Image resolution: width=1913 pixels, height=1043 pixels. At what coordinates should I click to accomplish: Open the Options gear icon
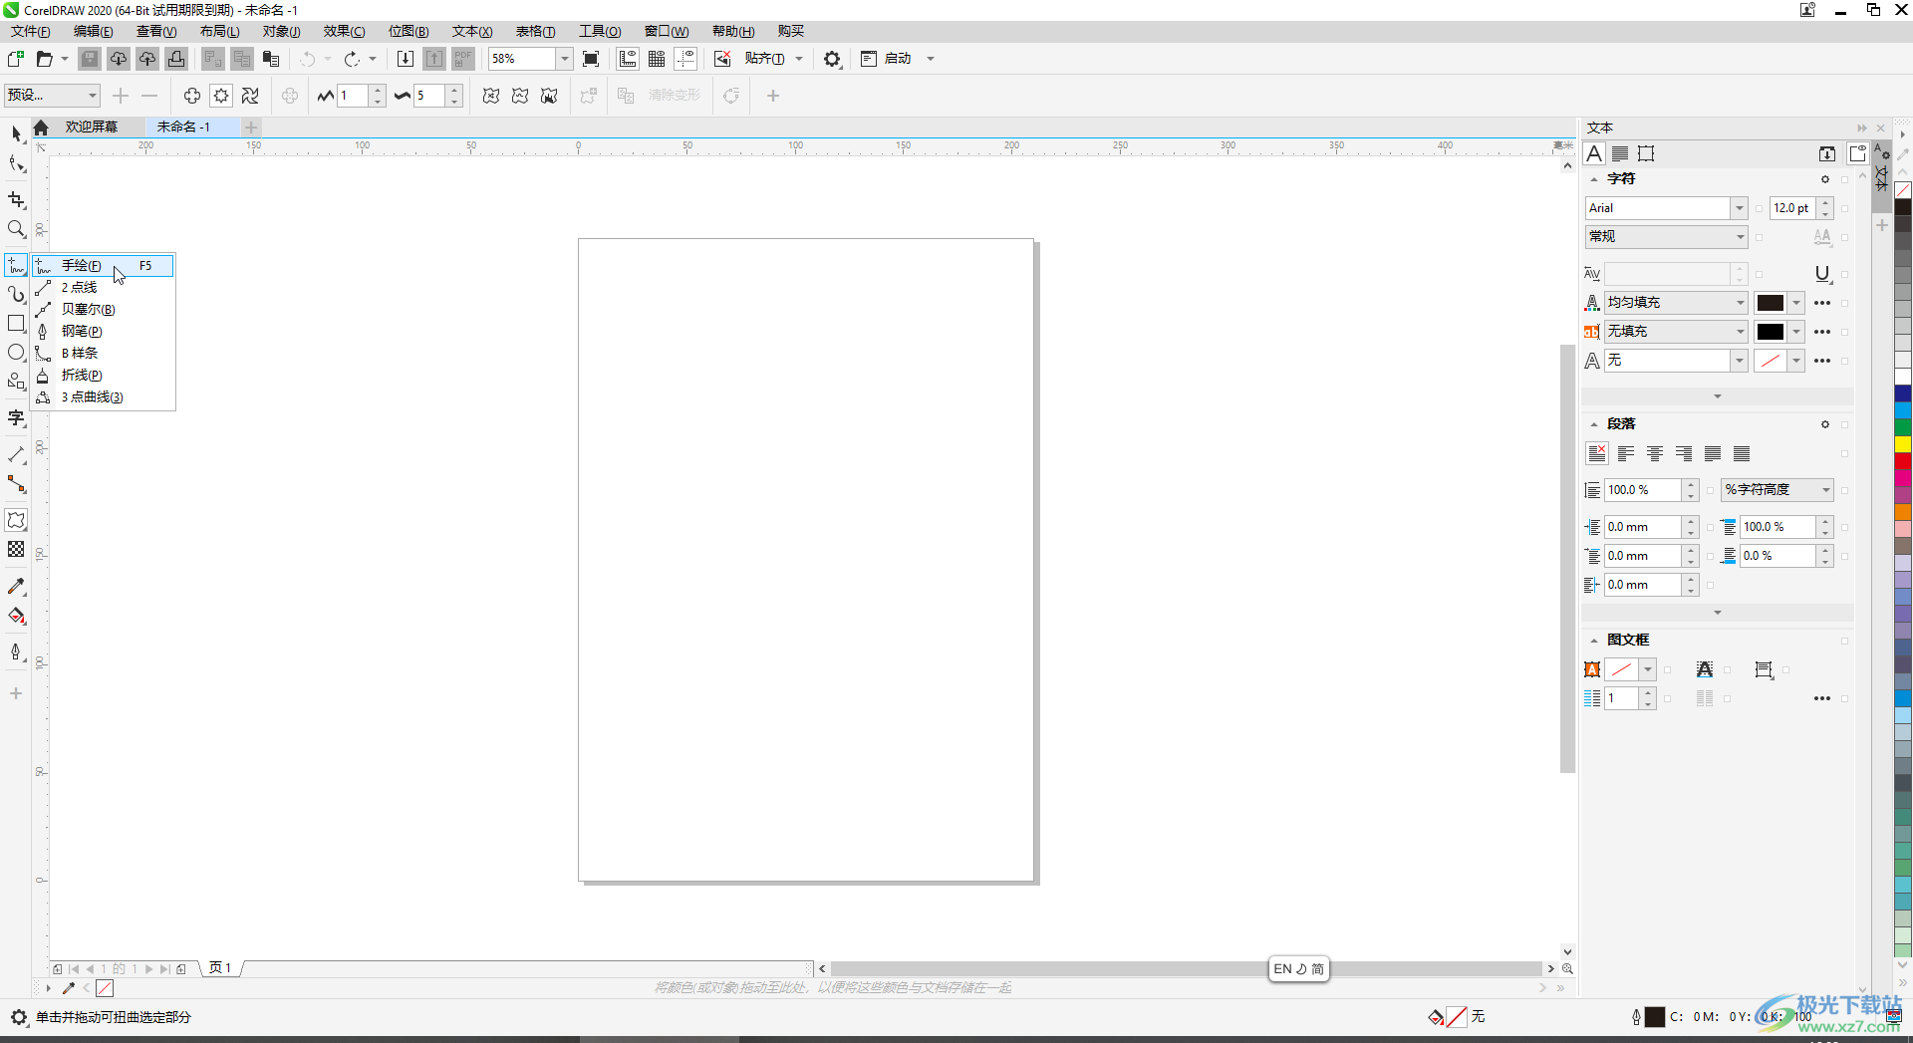832,59
